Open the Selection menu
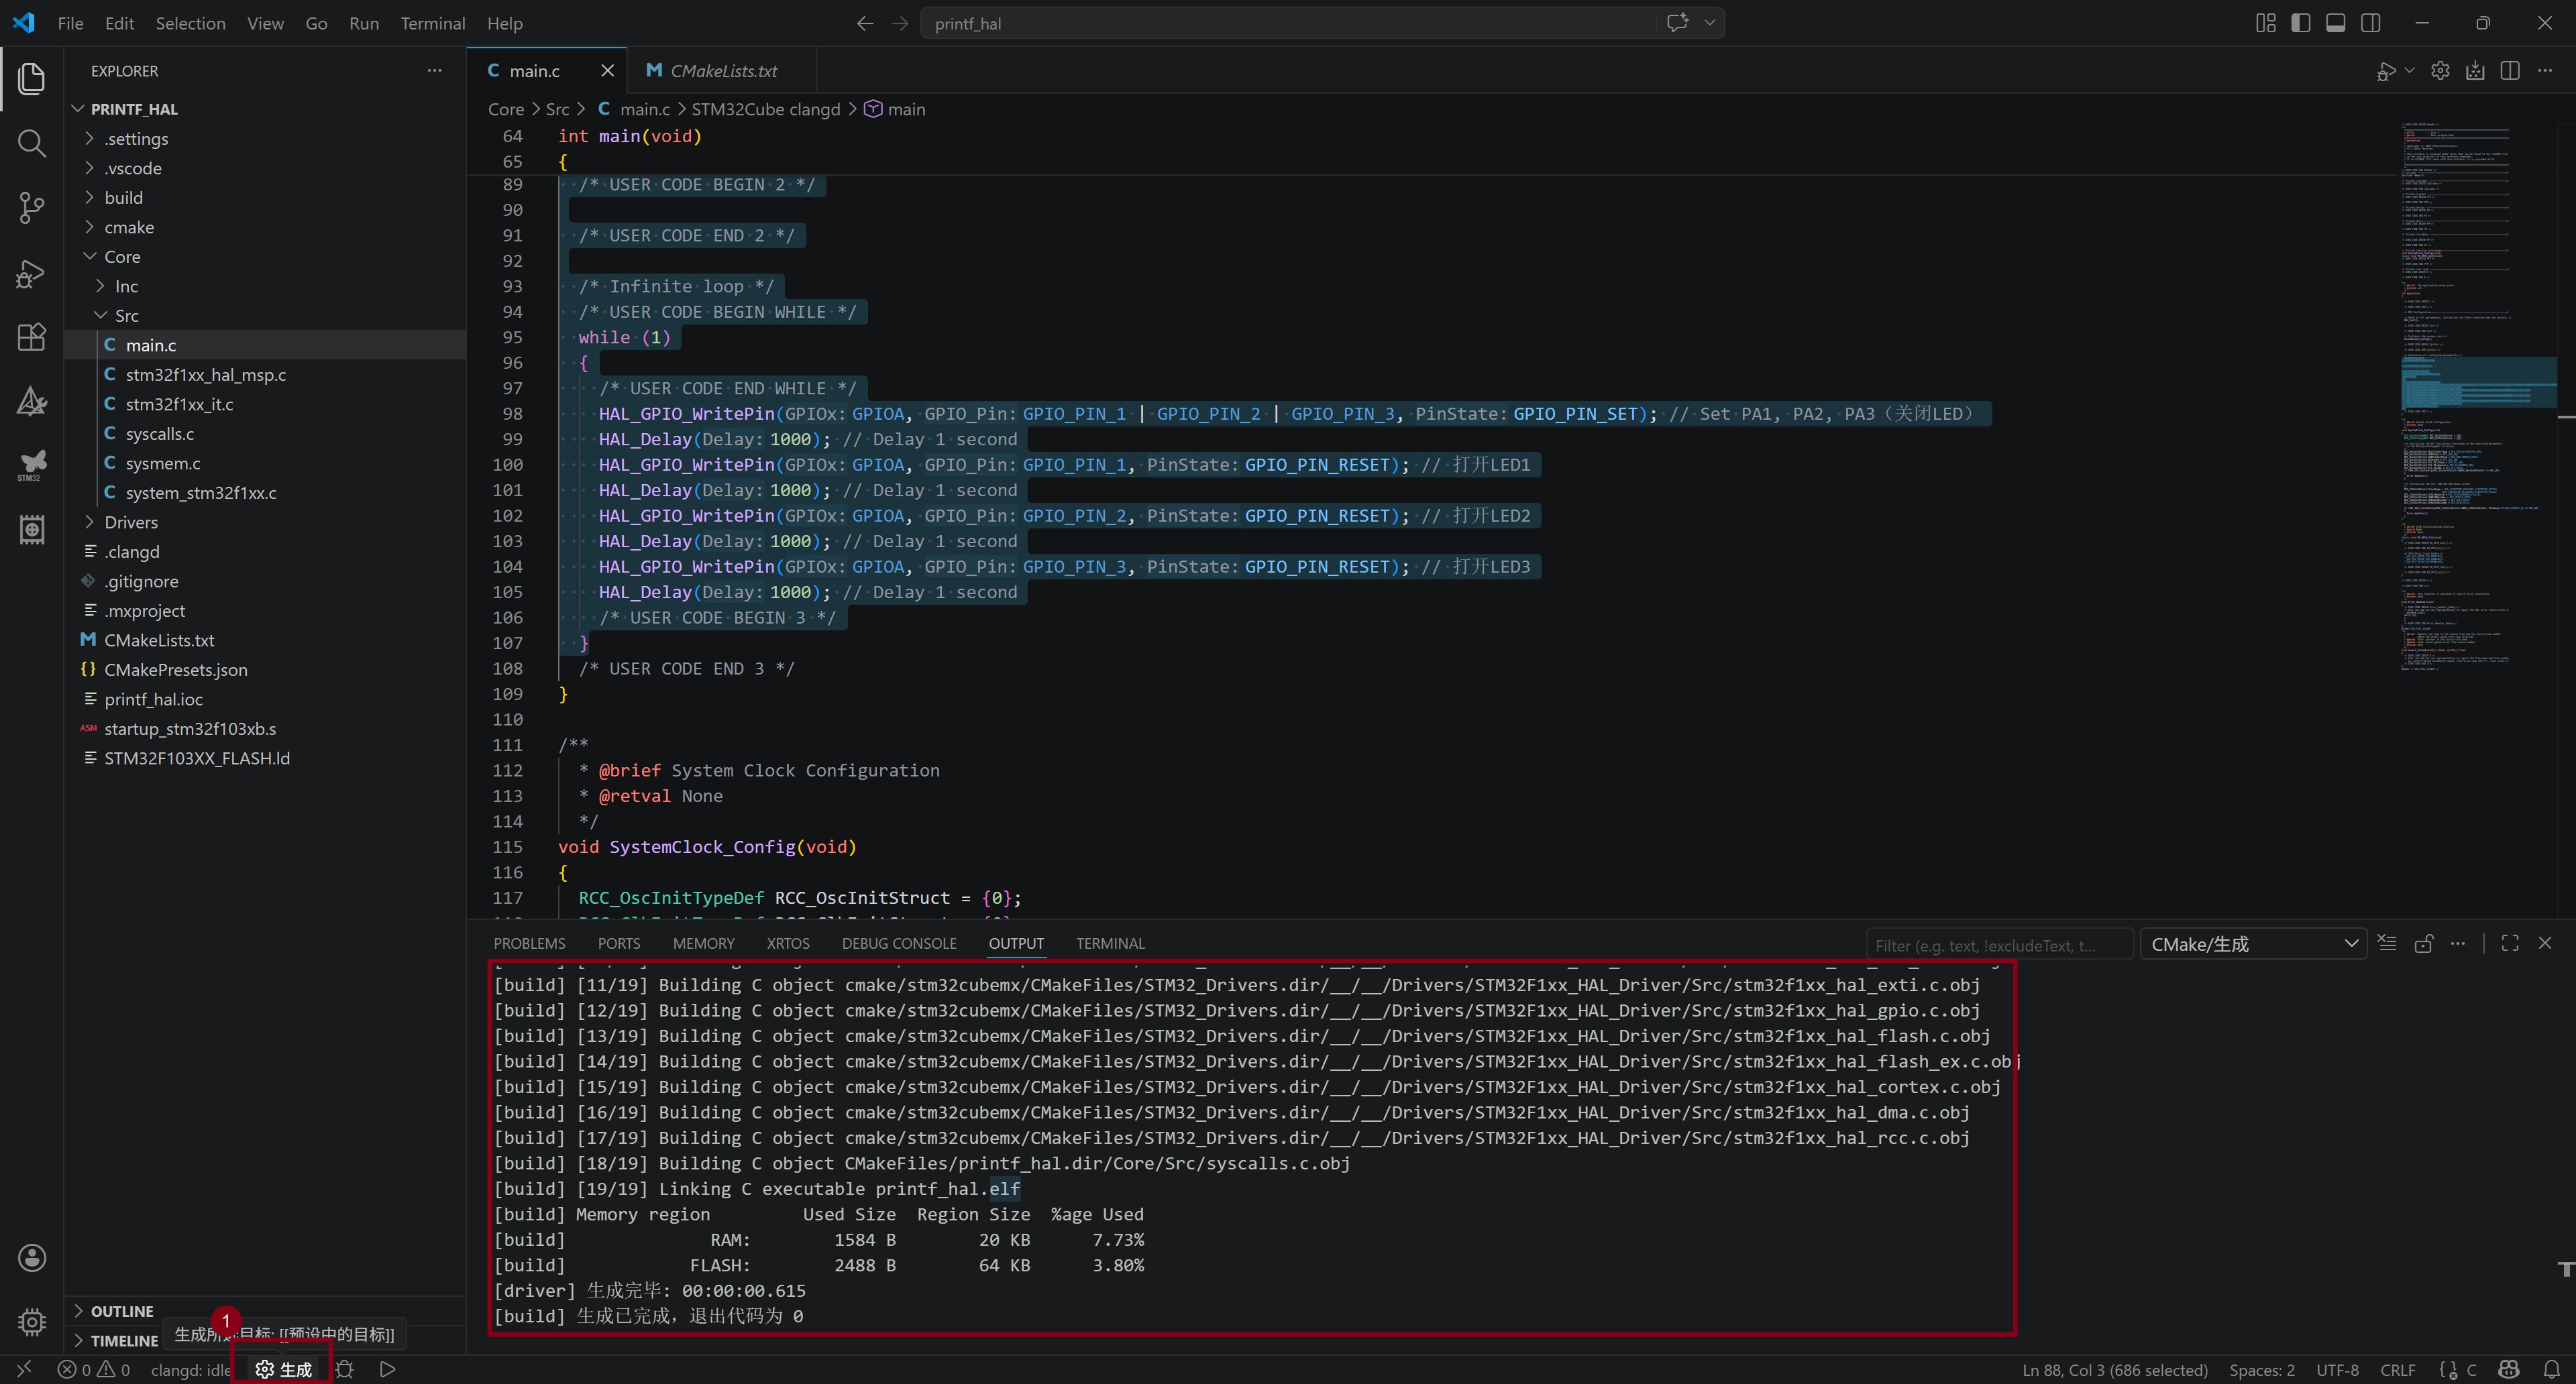This screenshot has height=1384, width=2576. click(190, 23)
